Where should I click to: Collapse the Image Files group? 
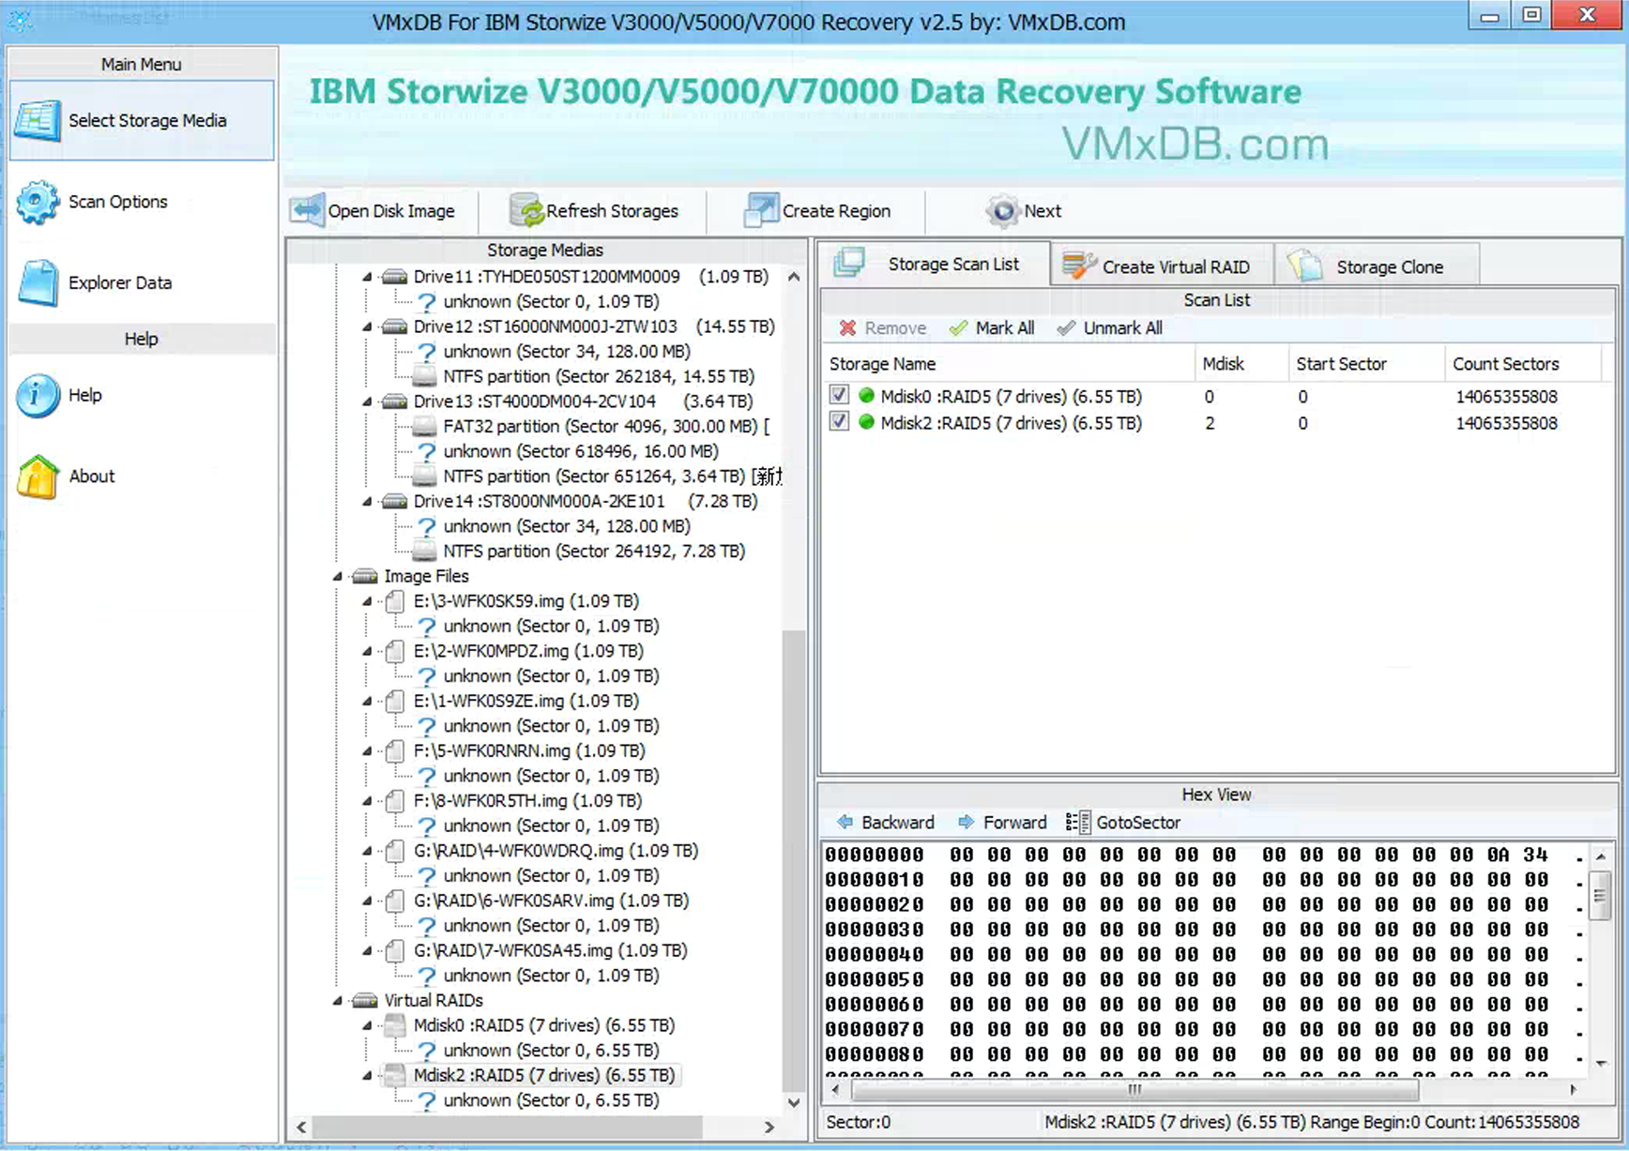337,576
